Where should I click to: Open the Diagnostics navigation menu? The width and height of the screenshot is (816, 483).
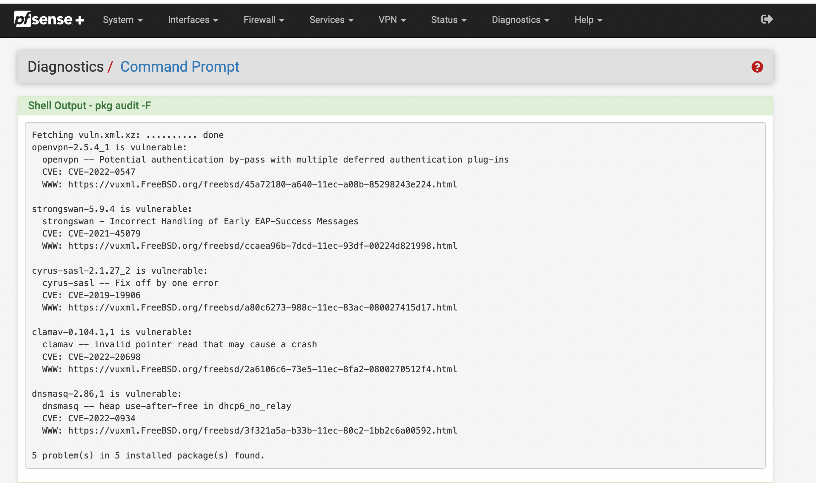tap(520, 20)
